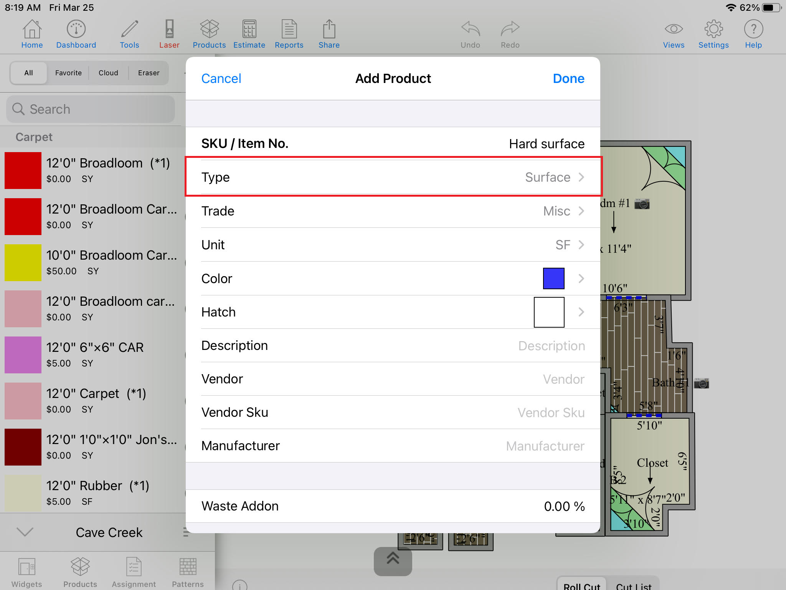Image resolution: width=786 pixels, height=590 pixels.
Task: Open Settings gear in top toolbar
Action: pos(713,34)
